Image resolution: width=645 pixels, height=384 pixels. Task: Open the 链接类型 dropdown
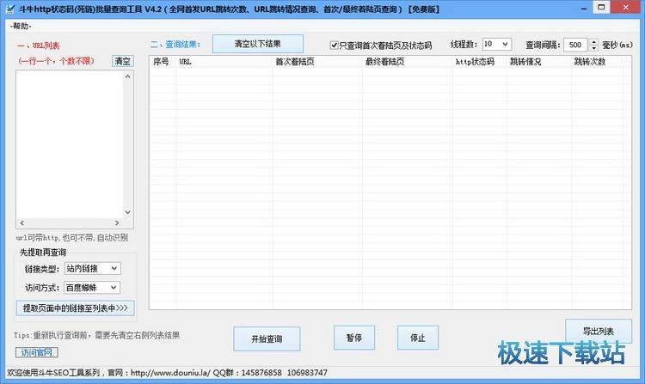tap(92, 269)
